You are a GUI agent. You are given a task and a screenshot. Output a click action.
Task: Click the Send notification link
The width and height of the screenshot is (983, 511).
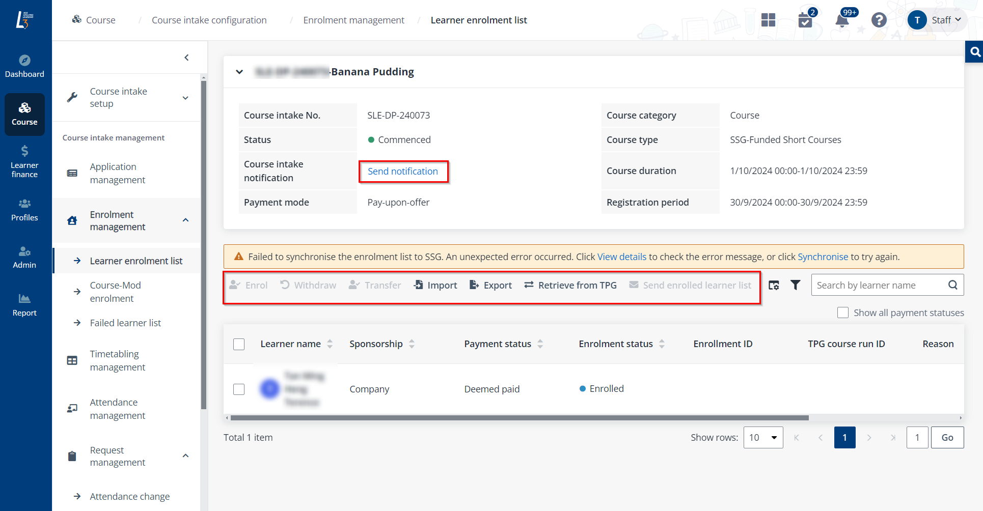(402, 172)
